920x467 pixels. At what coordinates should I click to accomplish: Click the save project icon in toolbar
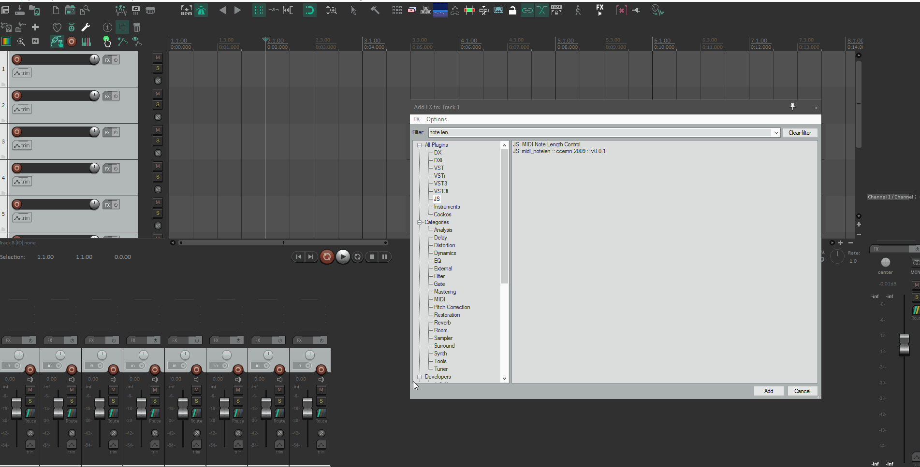coord(6,10)
